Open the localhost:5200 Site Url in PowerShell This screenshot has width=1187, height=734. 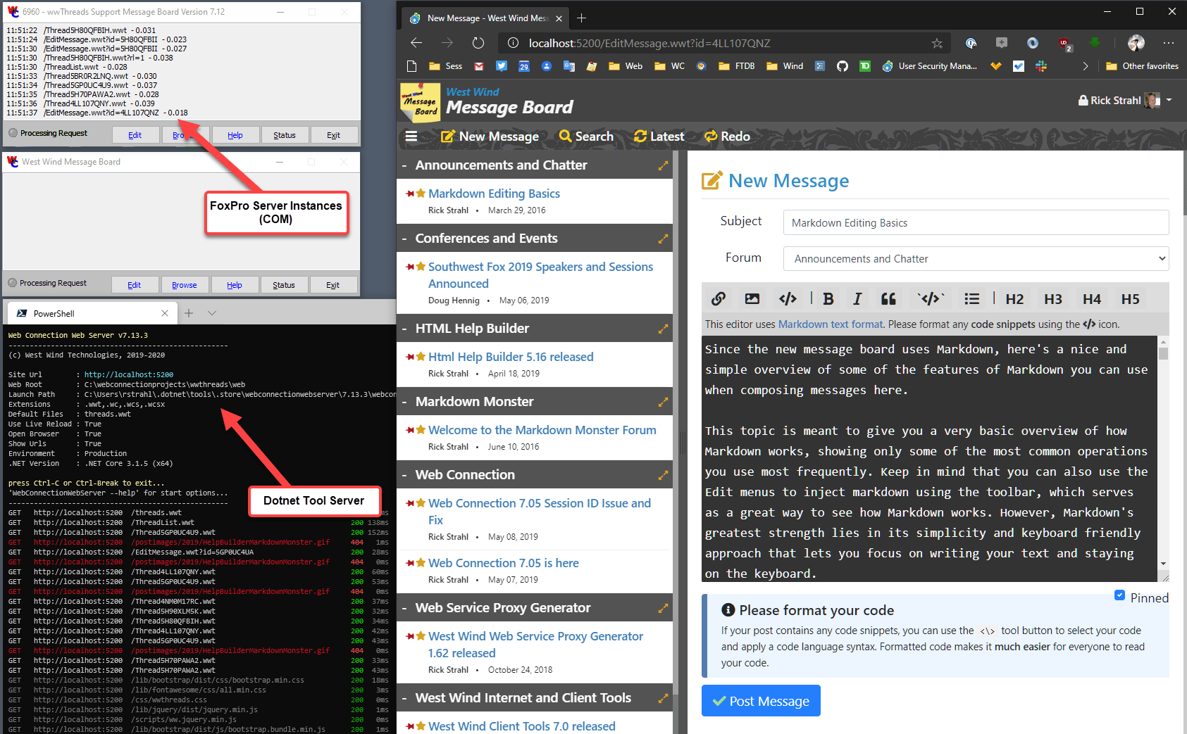coord(129,374)
